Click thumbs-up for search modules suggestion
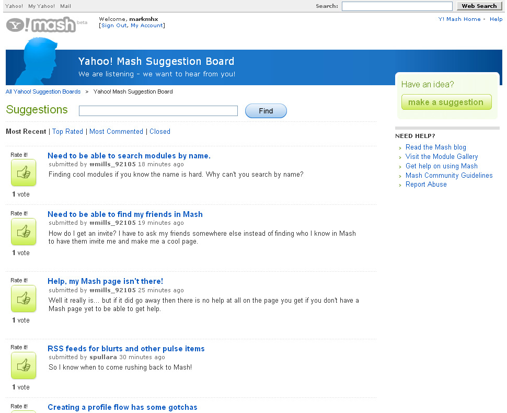Viewport: 507px width, 413px height. click(24, 173)
